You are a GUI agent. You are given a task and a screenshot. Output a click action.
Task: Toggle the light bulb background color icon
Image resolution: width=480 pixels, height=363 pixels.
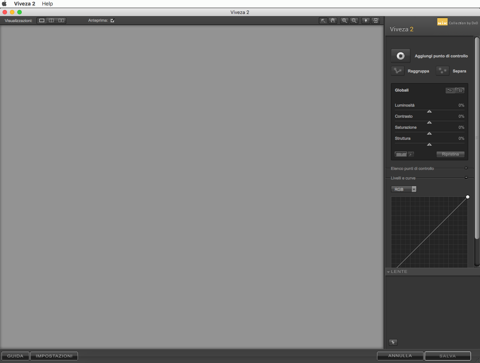click(366, 21)
